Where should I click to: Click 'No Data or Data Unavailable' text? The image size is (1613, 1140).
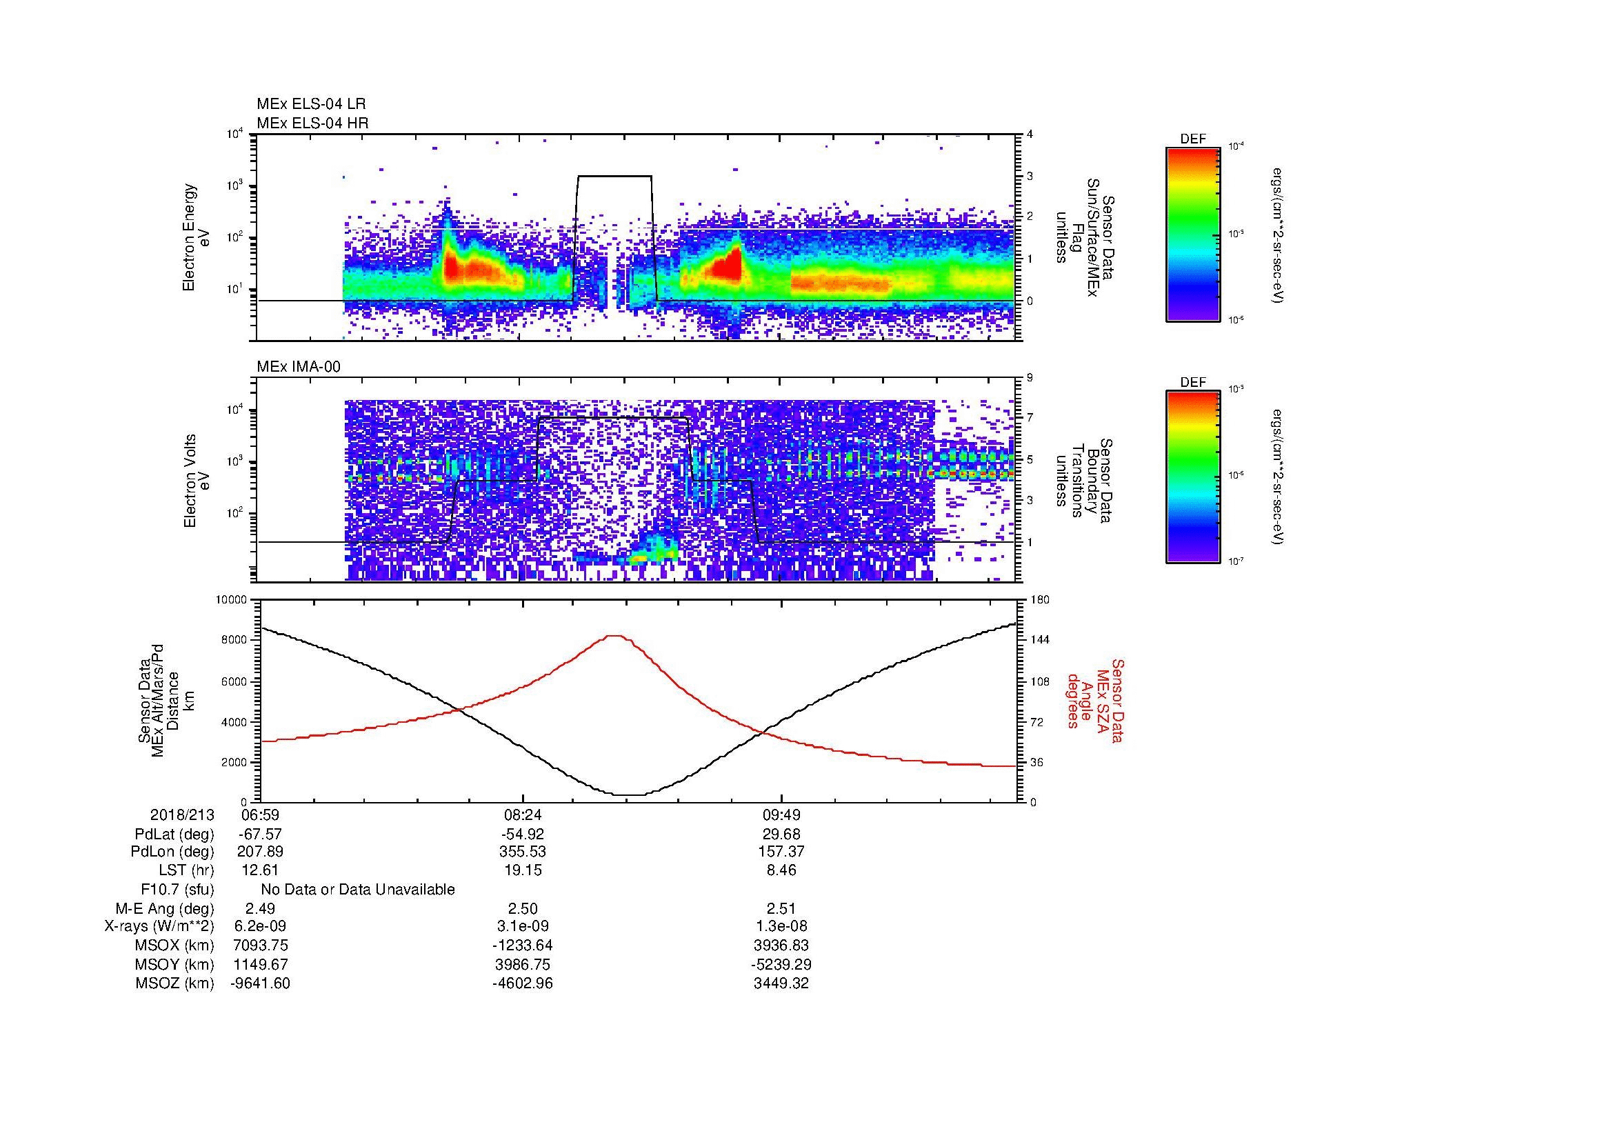pyautogui.click(x=358, y=890)
